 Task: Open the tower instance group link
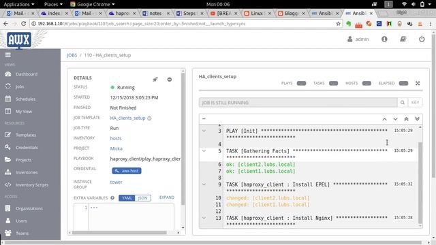116,182
